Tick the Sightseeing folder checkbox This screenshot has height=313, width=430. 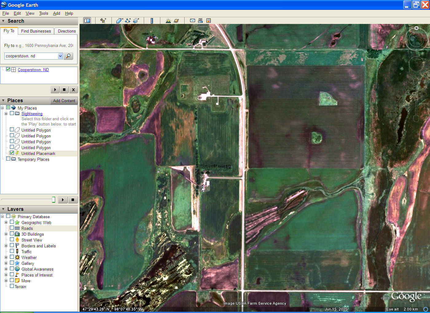coord(12,113)
